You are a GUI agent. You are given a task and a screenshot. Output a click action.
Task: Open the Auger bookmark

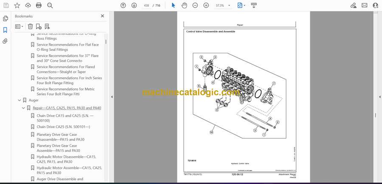[34, 100]
